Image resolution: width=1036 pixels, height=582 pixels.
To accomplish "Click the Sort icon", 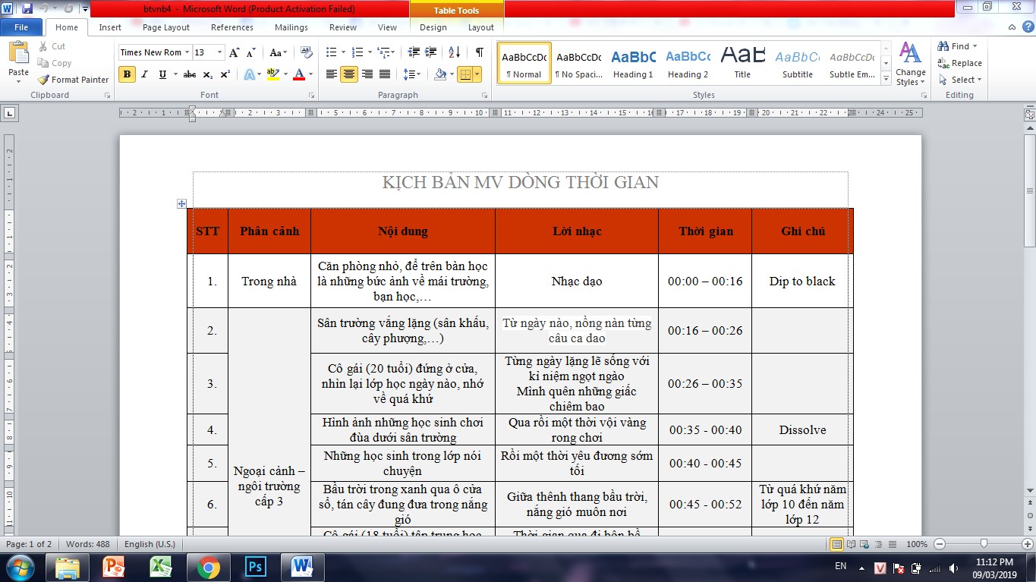I will pos(455,52).
